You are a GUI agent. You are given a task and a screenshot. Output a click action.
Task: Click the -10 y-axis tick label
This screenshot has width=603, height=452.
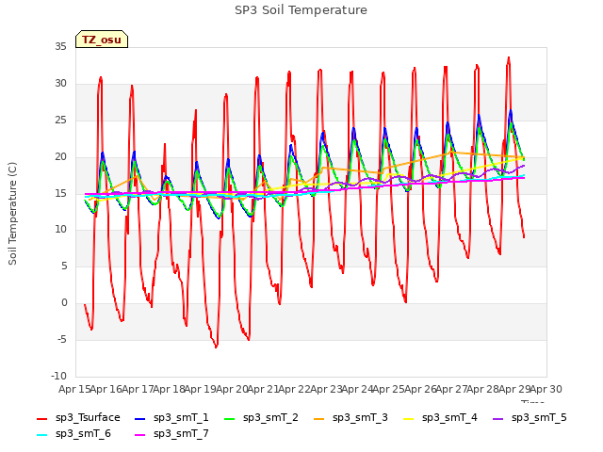pyautogui.click(x=58, y=376)
